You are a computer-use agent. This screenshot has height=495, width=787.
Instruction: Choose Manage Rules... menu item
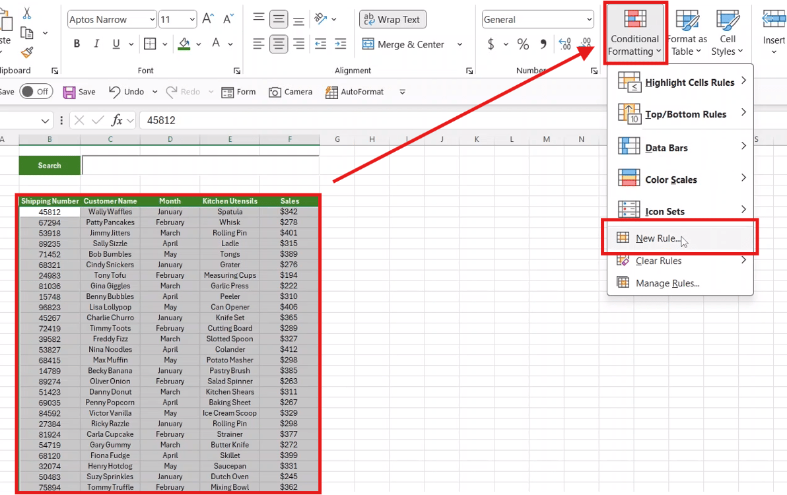pos(680,283)
